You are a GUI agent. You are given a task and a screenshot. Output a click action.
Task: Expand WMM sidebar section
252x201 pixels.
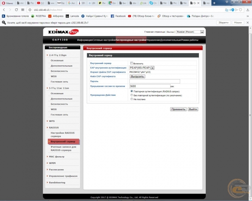pyautogui.click(x=52, y=163)
